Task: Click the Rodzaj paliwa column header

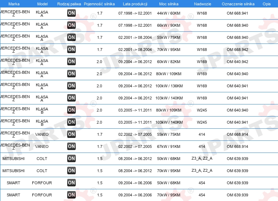Action: 69,4
